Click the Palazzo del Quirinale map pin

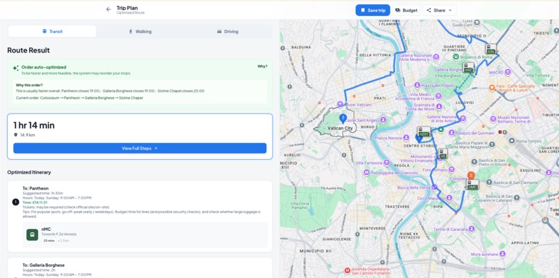[x=452, y=133]
